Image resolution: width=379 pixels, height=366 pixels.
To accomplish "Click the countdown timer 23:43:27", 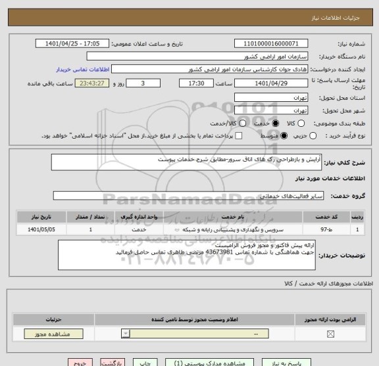I will pyautogui.click(x=92, y=83).
